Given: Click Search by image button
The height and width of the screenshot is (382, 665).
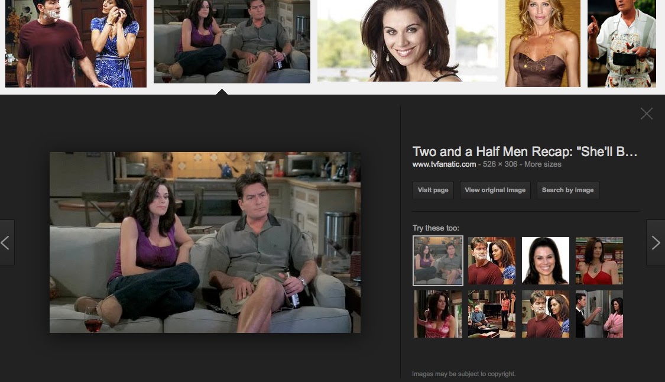Looking at the screenshot, I should 567,190.
